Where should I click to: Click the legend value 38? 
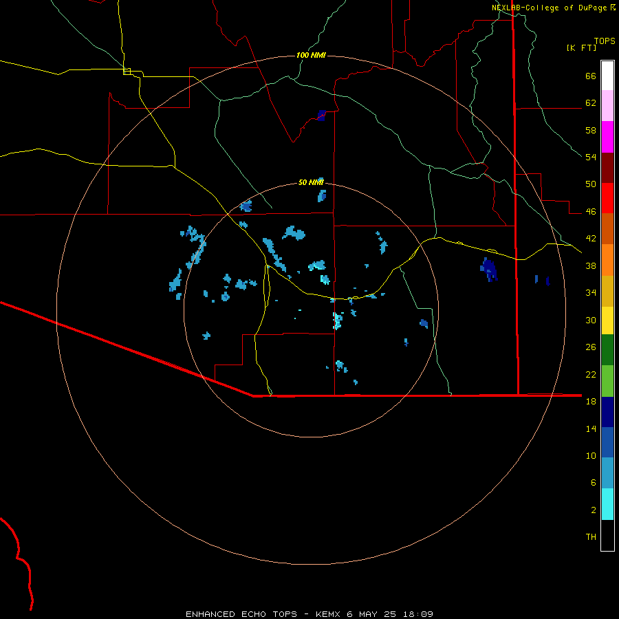tap(591, 265)
